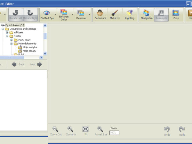Collapse the Tester folder node
This screenshot has width=192, height=144.
coord(7,36)
